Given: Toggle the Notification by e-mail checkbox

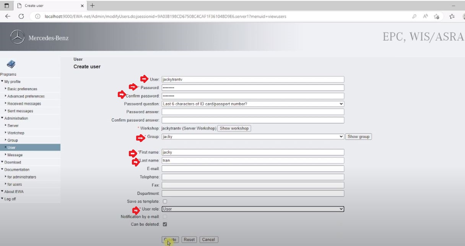Looking at the screenshot, I should (165, 217).
